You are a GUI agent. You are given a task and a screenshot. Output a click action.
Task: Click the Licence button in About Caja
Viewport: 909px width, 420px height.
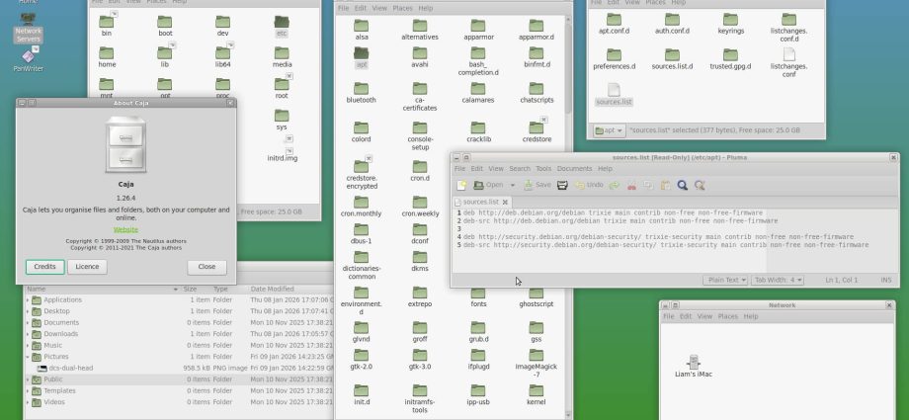click(x=87, y=267)
